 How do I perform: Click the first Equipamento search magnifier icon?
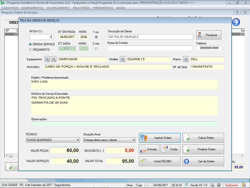point(47,59)
